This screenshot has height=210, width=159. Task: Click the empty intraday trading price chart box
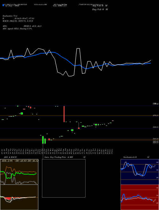[64, 178]
